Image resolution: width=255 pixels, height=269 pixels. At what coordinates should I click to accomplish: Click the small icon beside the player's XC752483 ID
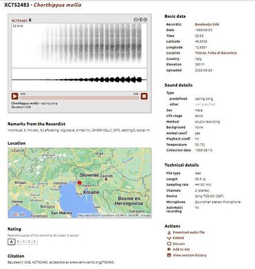pos(30,20)
